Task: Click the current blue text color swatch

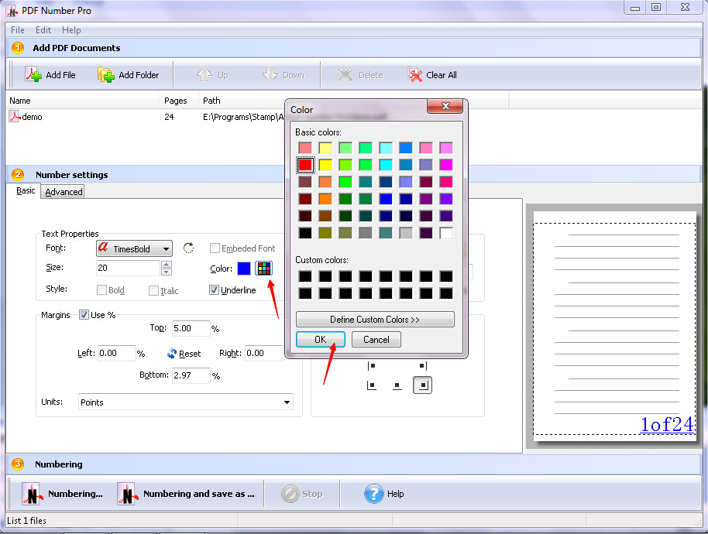Action: pos(244,269)
